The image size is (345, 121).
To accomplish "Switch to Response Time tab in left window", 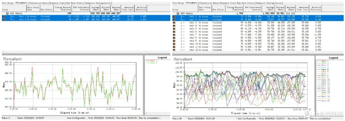I will point(57,3).
